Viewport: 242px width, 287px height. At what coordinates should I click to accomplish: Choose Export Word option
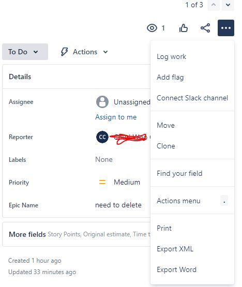pyautogui.click(x=192, y=269)
